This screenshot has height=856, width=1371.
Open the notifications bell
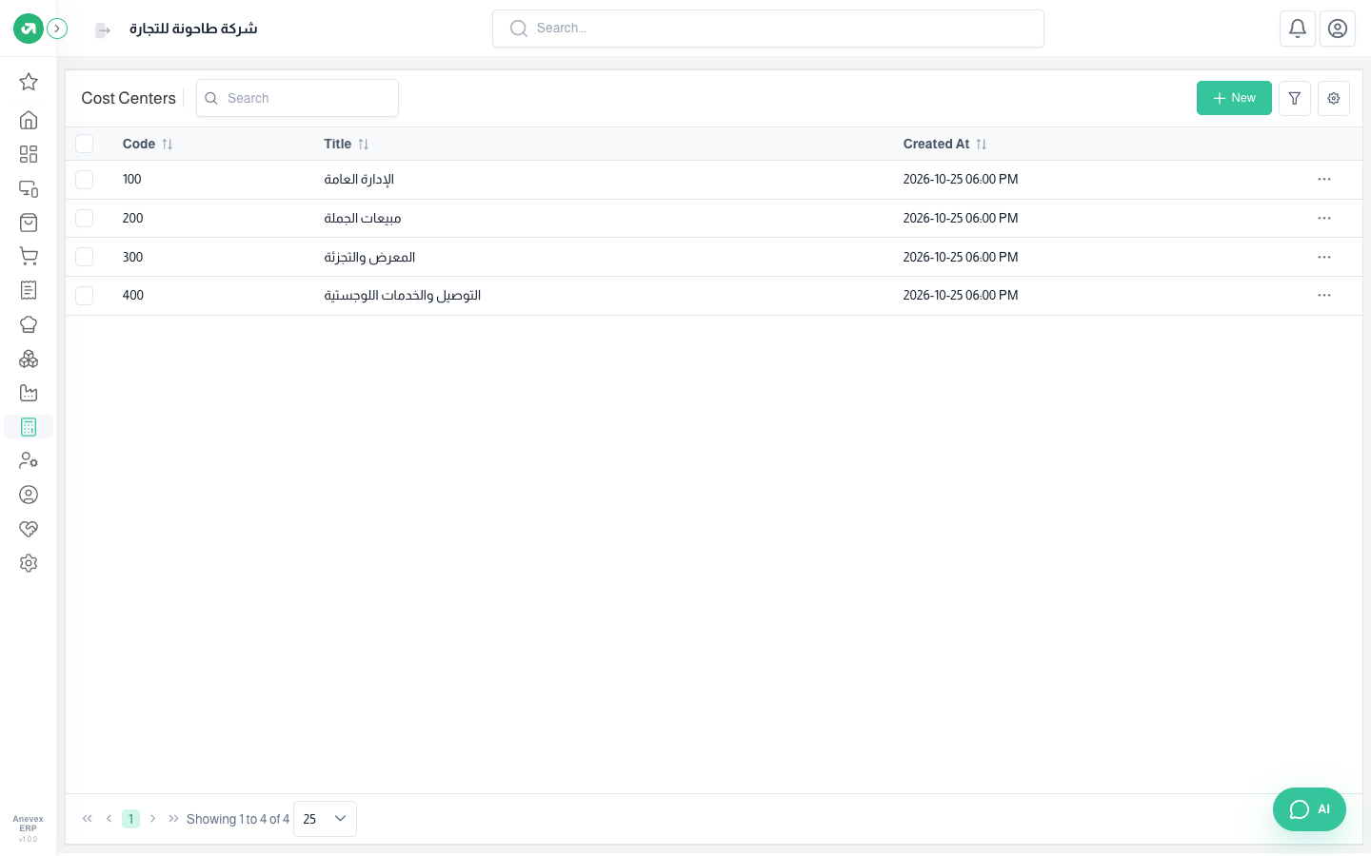[1298, 29]
